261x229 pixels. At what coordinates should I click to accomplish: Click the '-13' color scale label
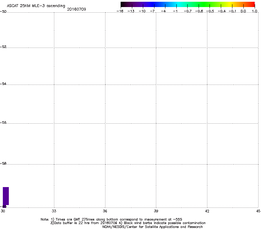(131, 11)
